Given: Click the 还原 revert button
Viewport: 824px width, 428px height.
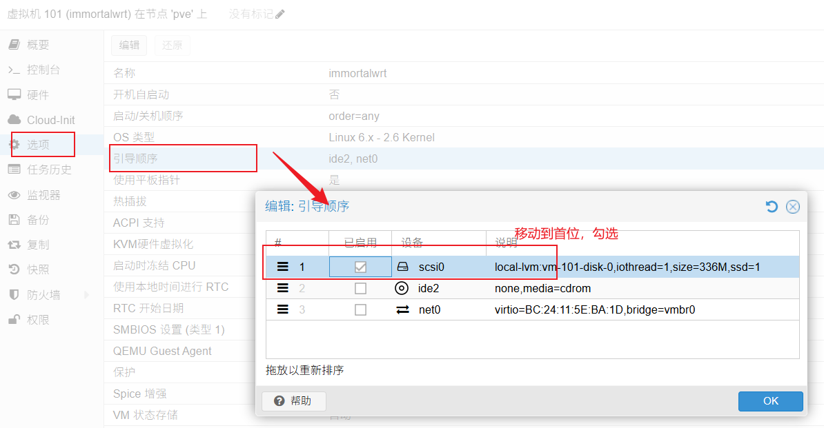Looking at the screenshot, I should (x=173, y=45).
